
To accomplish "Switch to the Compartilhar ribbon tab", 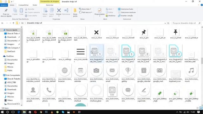I will pos(23,5).
